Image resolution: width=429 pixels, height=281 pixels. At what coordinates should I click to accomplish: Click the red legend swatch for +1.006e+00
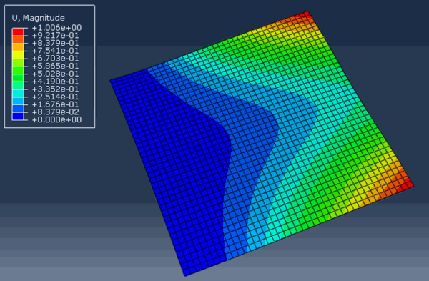[18, 31]
